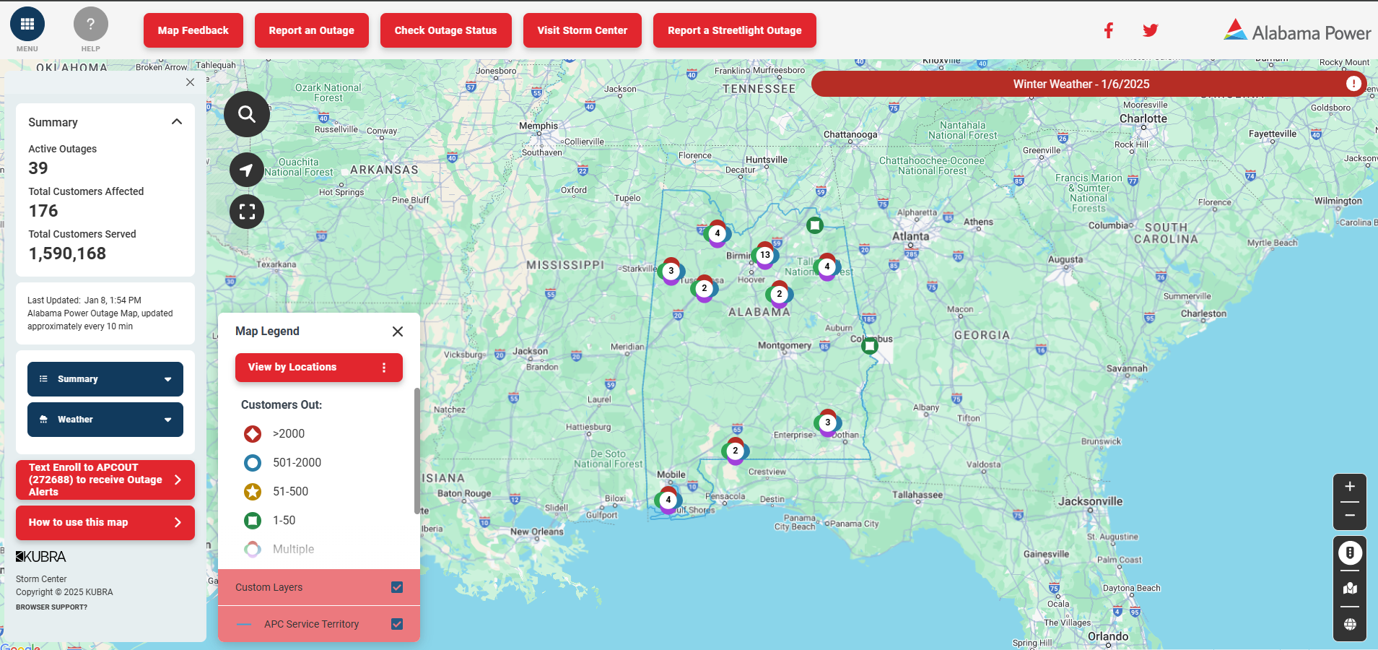Click the Active Outages value 39
The height and width of the screenshot is (650, 1378).
click(x=38, y=168)
